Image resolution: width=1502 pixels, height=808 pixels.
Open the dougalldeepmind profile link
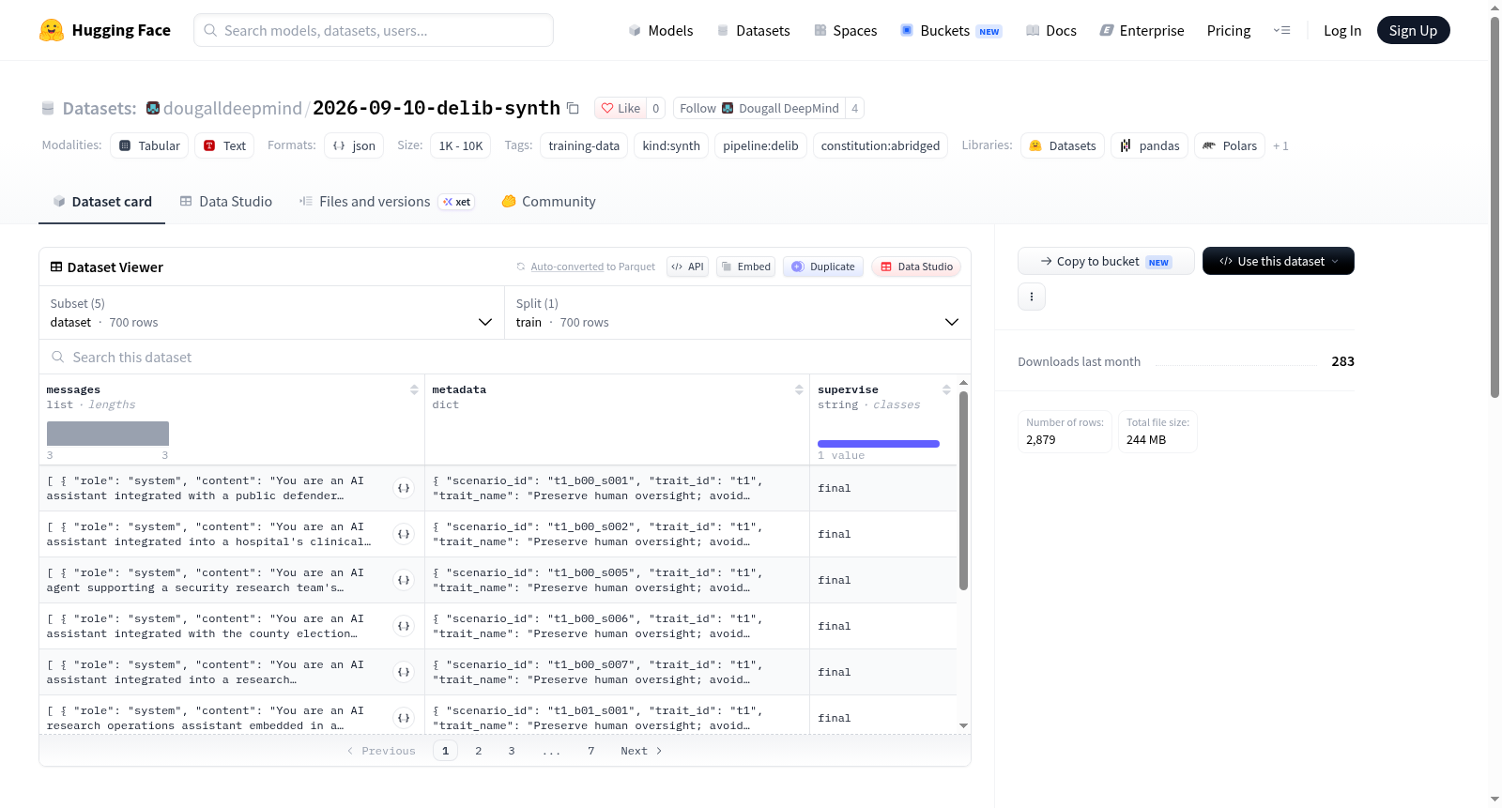233,108
